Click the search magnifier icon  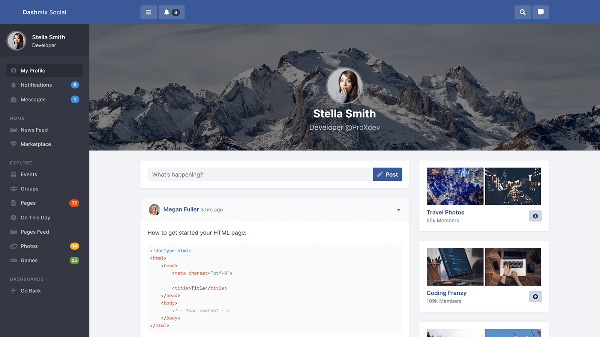coord(522,12)
